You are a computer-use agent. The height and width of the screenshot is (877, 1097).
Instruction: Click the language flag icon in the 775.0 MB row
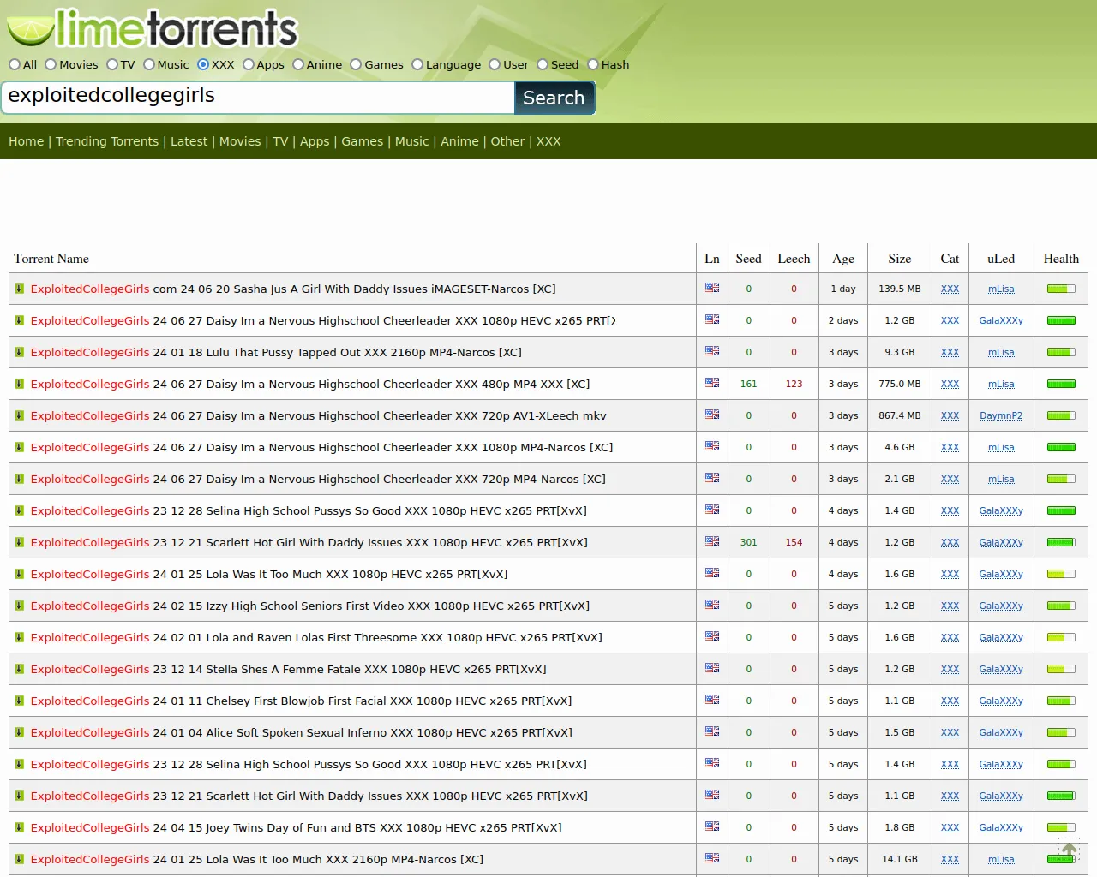click(712, 383)
